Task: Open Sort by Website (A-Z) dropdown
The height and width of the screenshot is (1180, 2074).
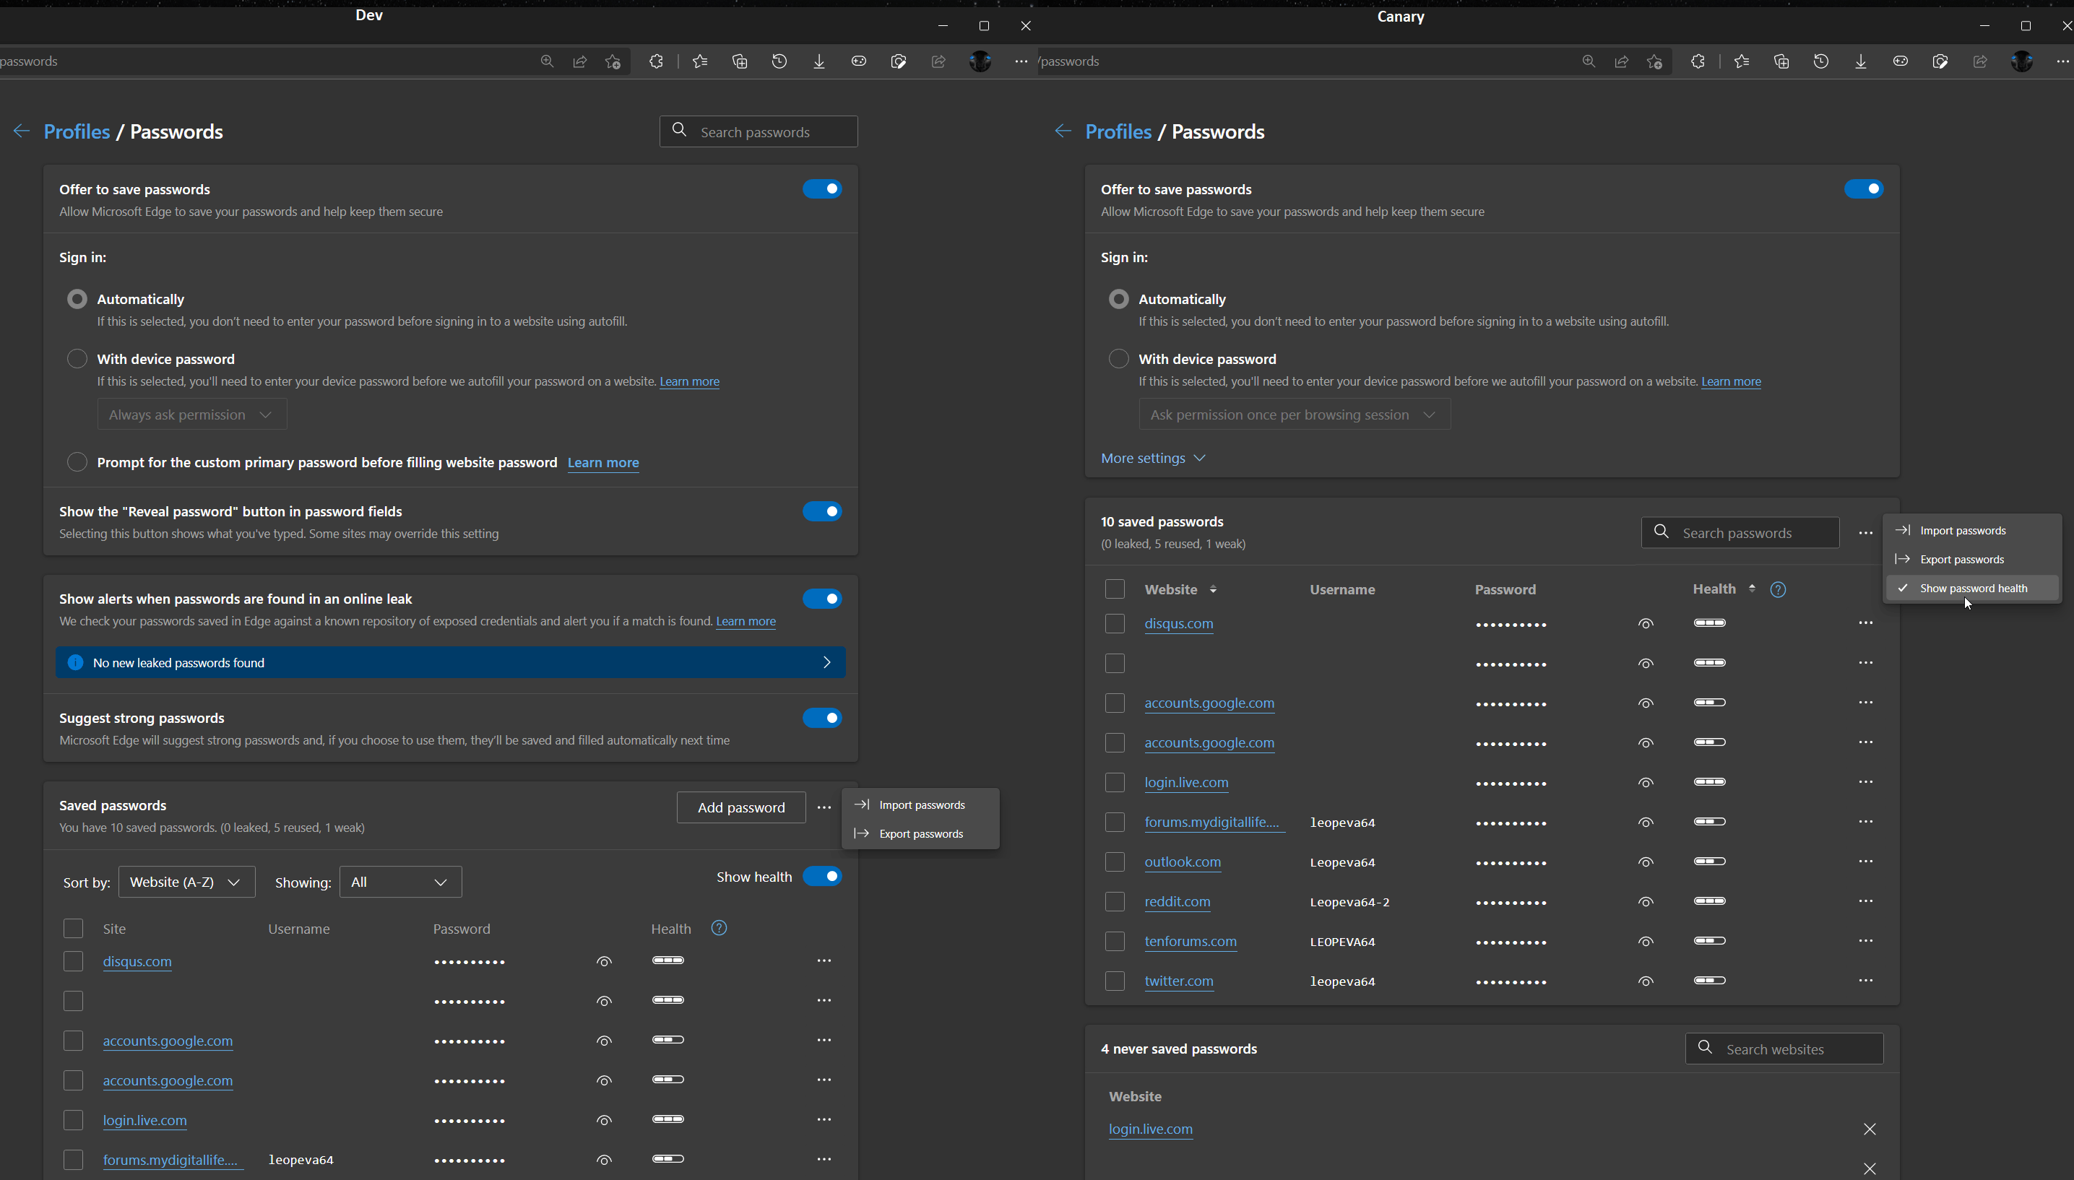Action: point(186,882)
